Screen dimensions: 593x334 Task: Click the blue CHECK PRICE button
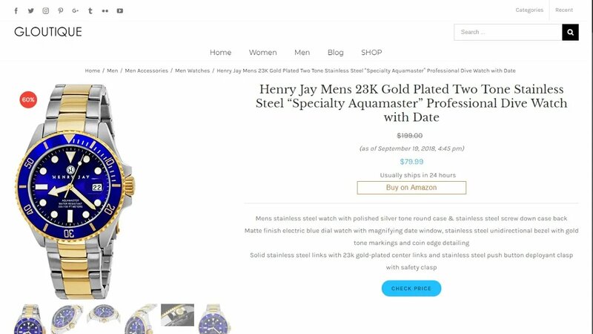[x=411, y=288]
